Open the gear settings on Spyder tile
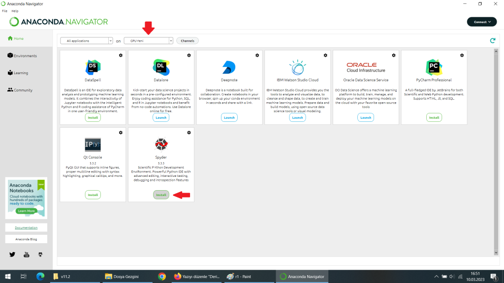 (x=189, y=133)
